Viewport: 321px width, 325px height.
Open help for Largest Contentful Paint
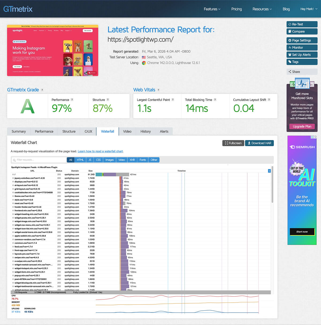tap(173, 100)
